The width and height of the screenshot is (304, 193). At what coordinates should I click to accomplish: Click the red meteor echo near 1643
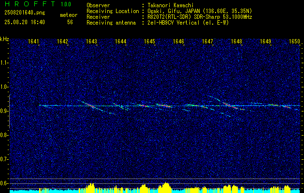point(90,105)
